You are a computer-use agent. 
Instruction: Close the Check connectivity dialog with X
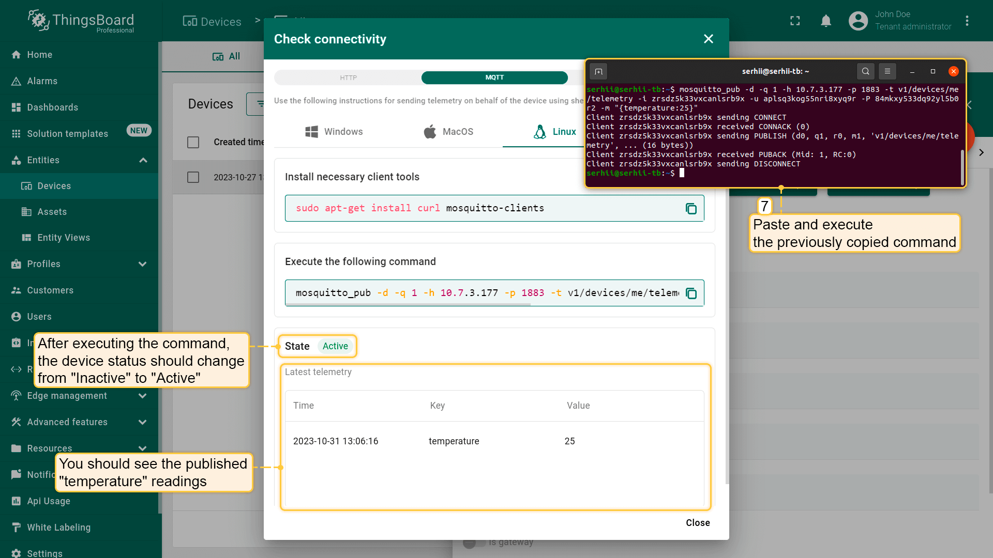click(709, 39)
